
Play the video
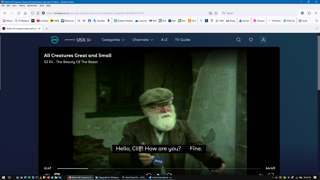click(158, 175)
